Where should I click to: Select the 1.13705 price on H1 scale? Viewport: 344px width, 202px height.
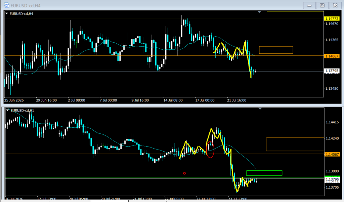pyautogui.click(x=332, y=187)
